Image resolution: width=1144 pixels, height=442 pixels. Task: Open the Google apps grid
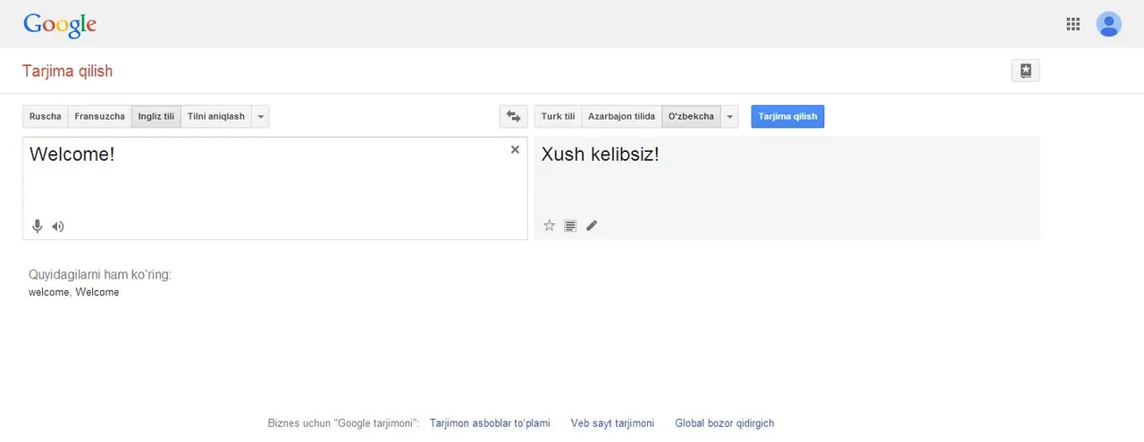click(x=1073, y=24)
